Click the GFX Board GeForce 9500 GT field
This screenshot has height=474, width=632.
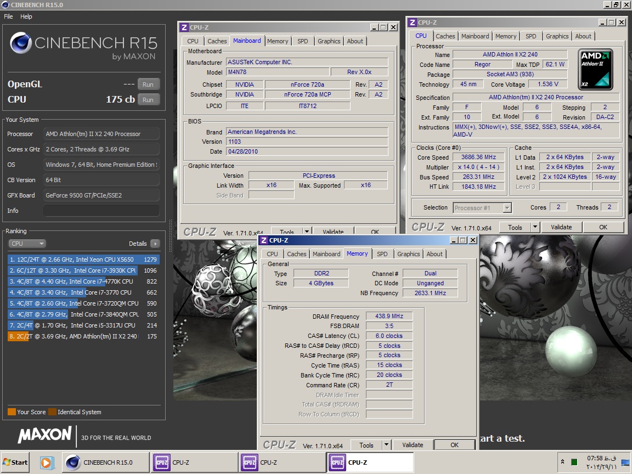(101, 195)
